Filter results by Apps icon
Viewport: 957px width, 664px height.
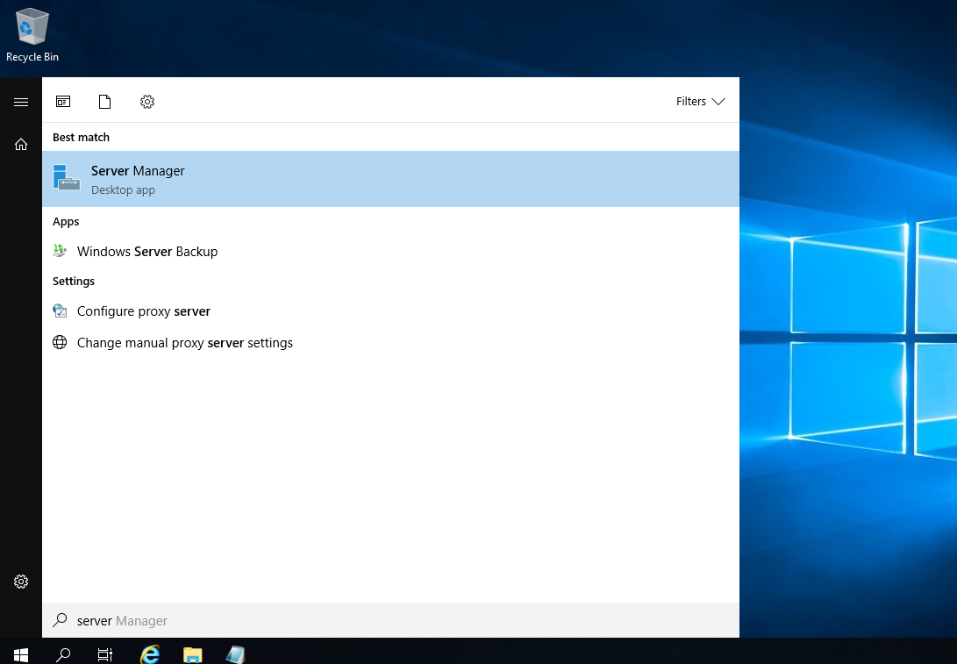tap(63, 101)
